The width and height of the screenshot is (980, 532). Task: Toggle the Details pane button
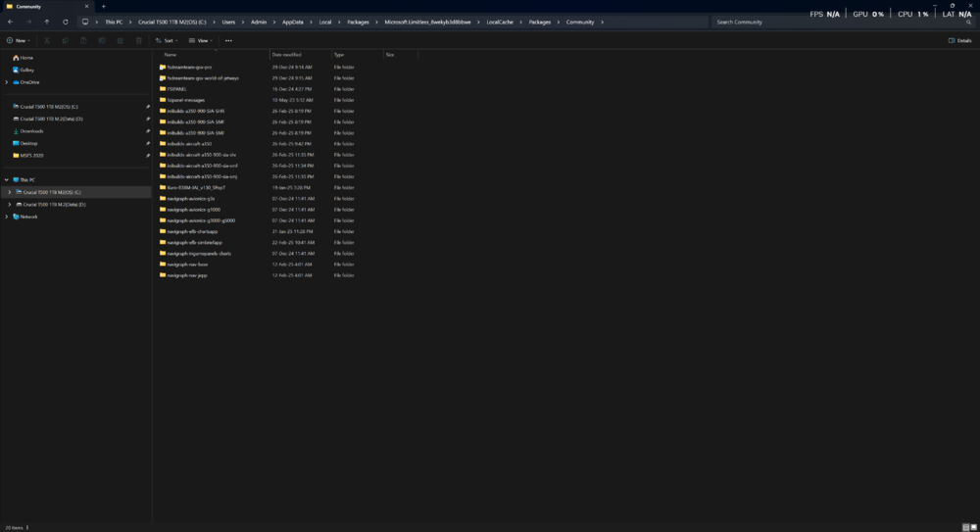[960, 41]
